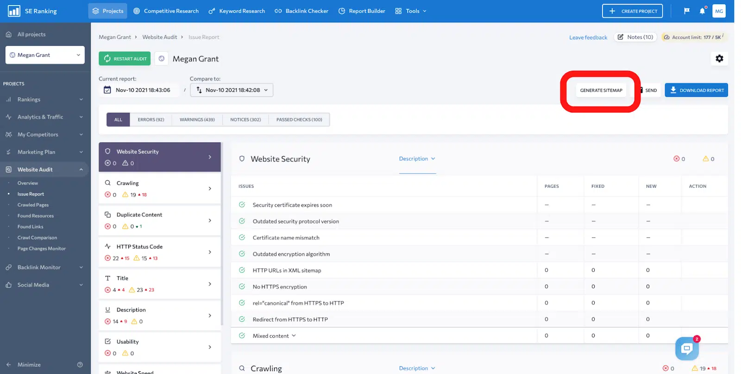Expand the Website Security Description
741x374 pixels.
click(417, 159)
